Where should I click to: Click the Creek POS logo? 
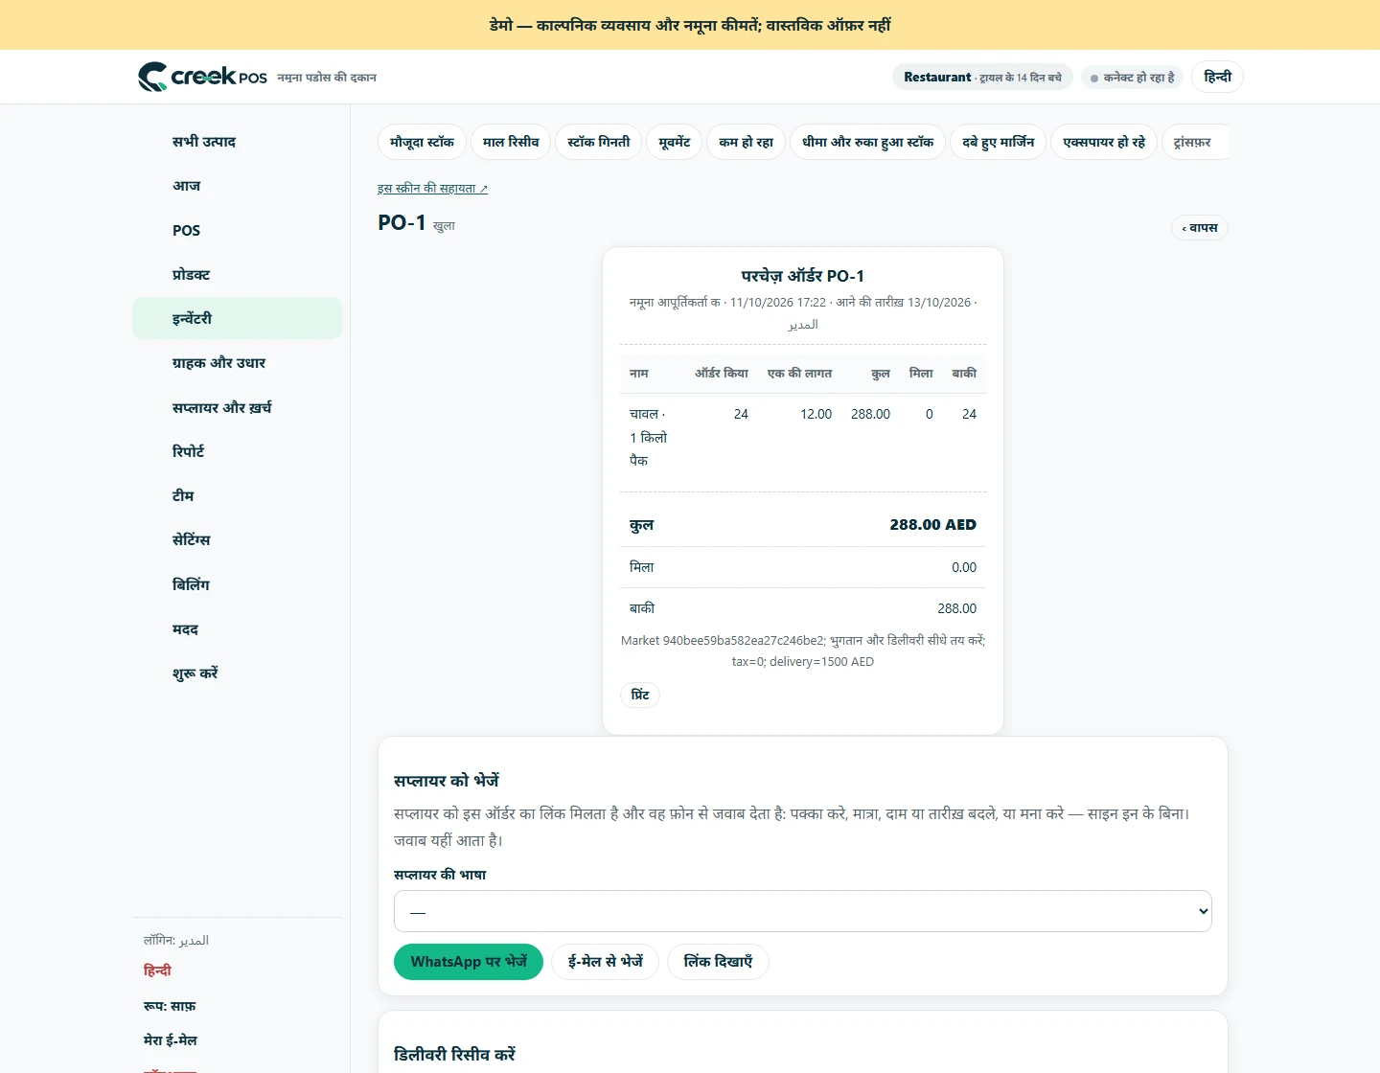pos(202,77)
